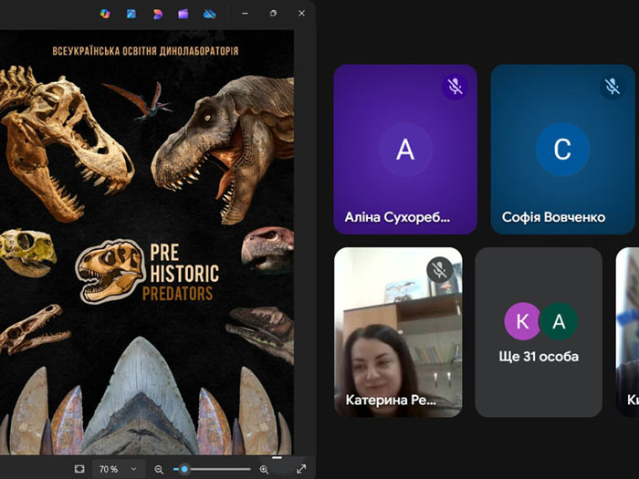Click the edit image icon in title bar
The image size is (639, 479).
point(131,14)
